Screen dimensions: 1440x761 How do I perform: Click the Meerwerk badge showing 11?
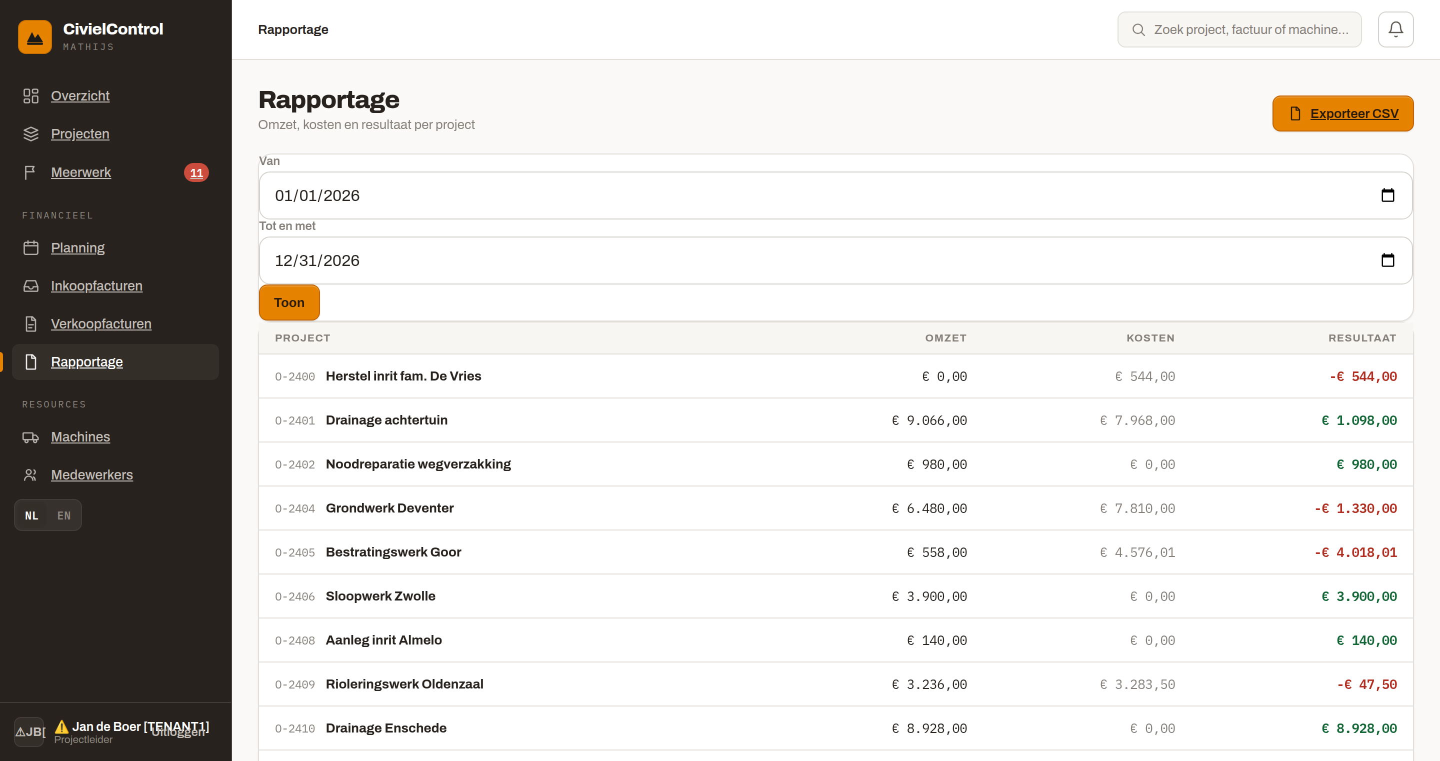point(196,173)
